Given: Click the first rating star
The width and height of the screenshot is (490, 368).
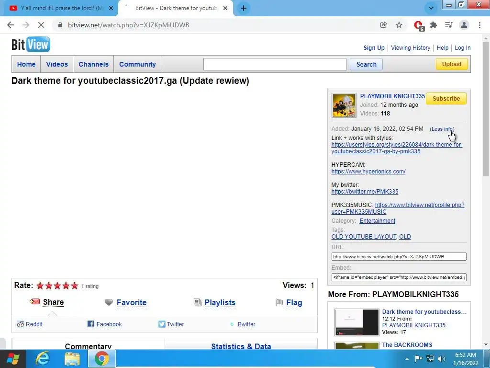Looking at the screenshot, I should tap(40, 286).
